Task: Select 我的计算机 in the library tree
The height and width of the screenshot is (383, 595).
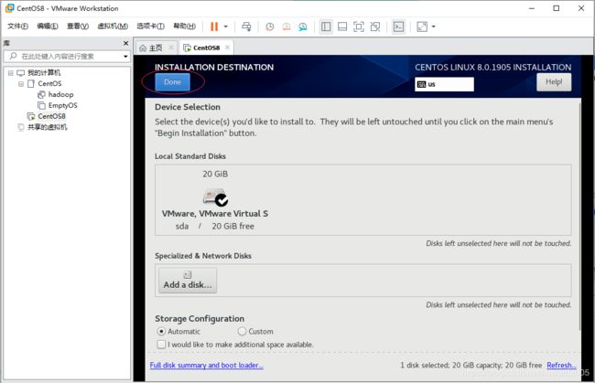Action: click(x=44, y=73)
